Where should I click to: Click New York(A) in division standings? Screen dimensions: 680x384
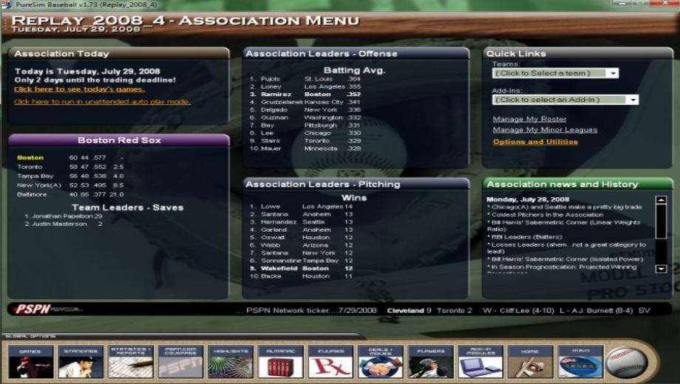point(39,185)
